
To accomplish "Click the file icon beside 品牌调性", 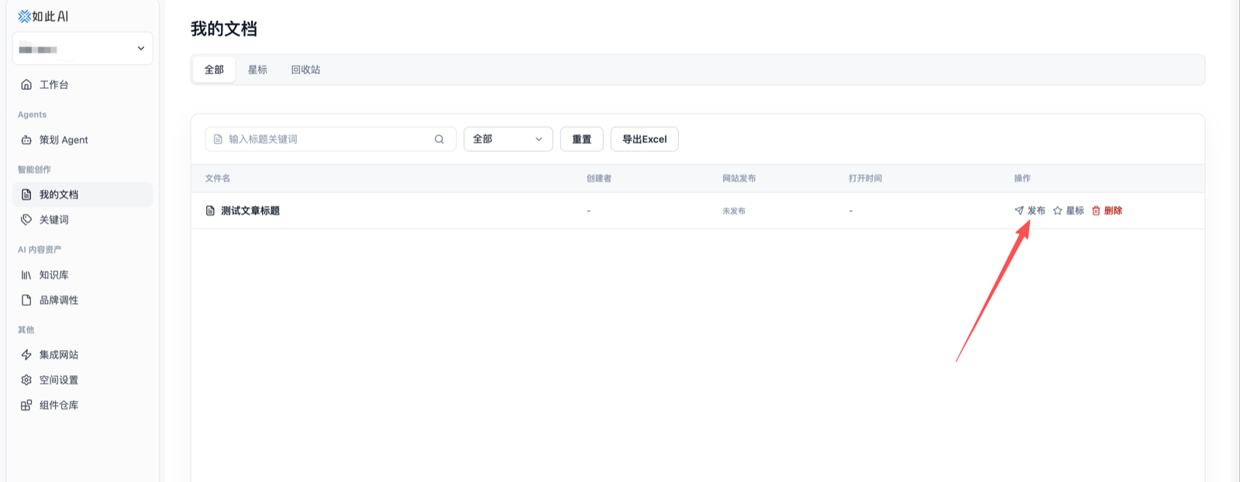I will click(x=26, y=300).
